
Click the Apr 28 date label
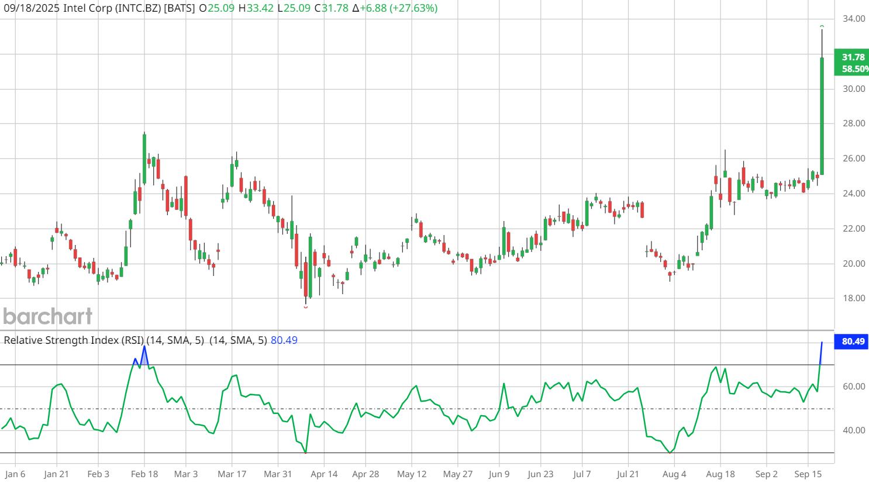coord(365,474)
